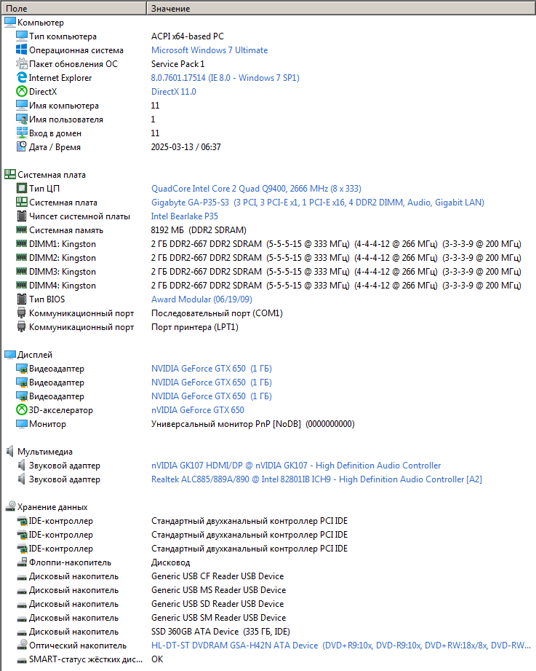This screenshot has width=536, height=671.
Task: Click the Тип ЦП processor icon
Action: point(21,188)
